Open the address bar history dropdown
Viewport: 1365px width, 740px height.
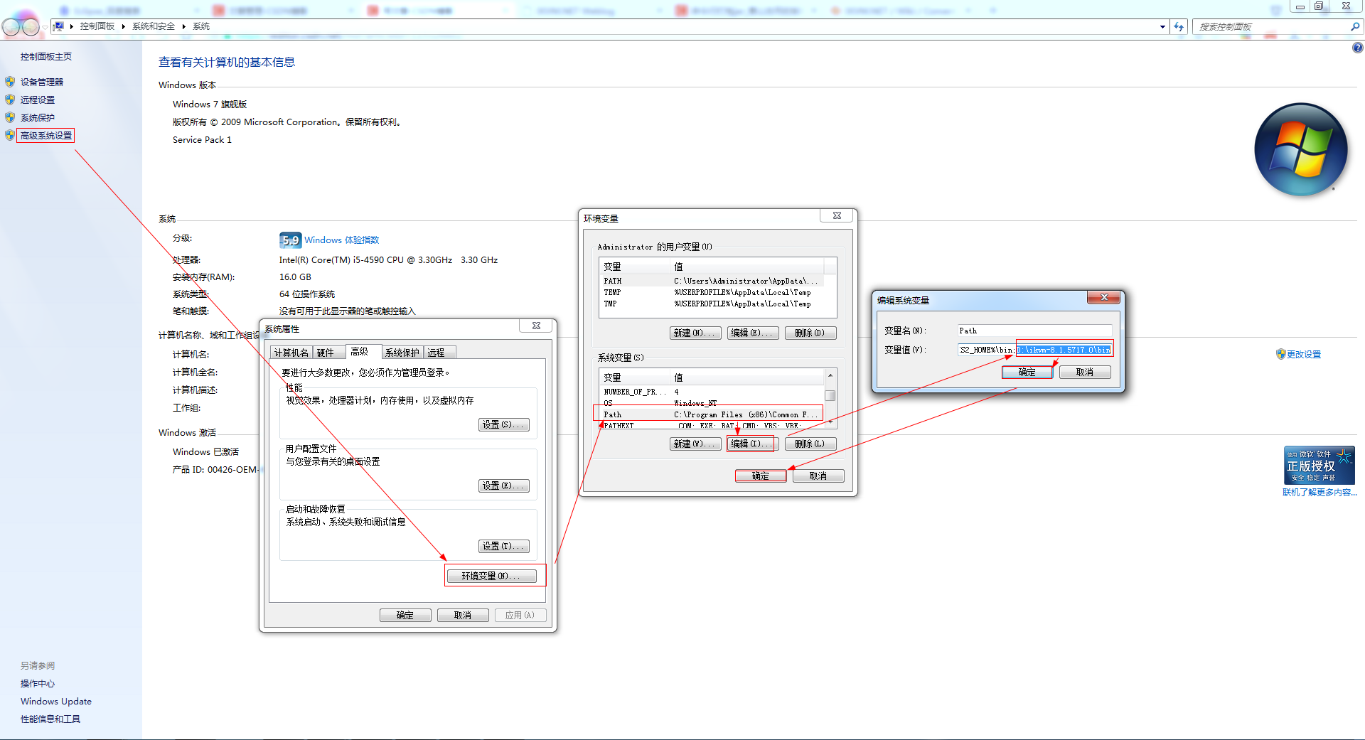coord(1163,26)
